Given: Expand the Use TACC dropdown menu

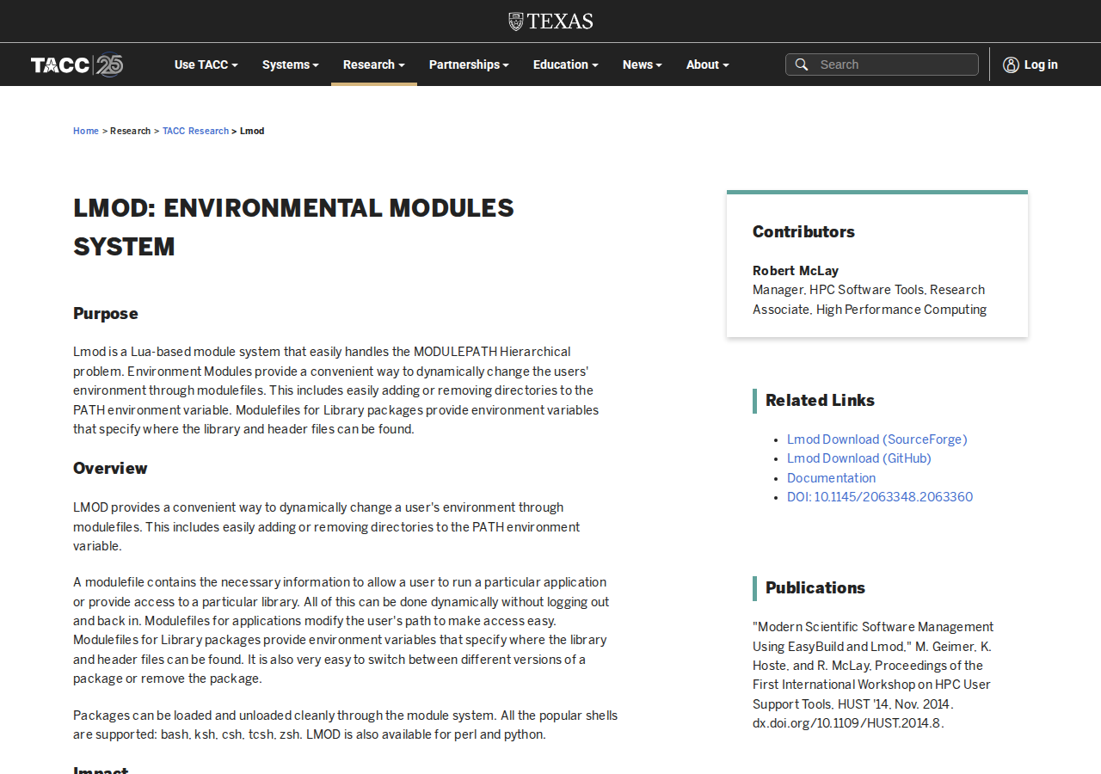Looking at the screenshot, I should (206, 64).
